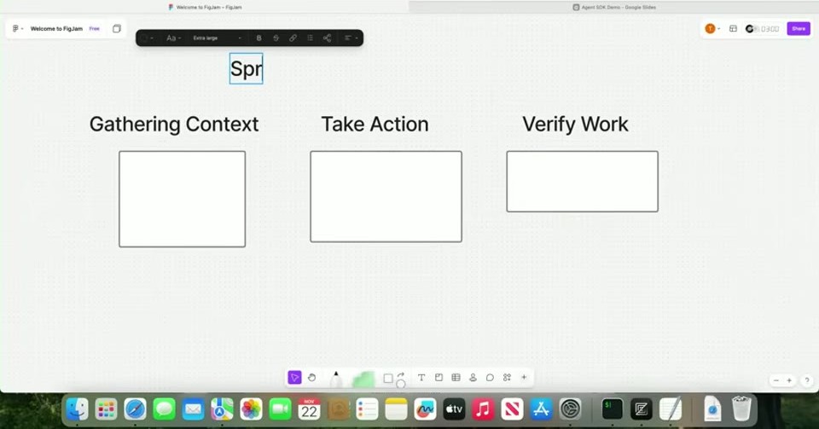Select the Text tool
This screenshot has width=819, height=429.
click(421, 377)
